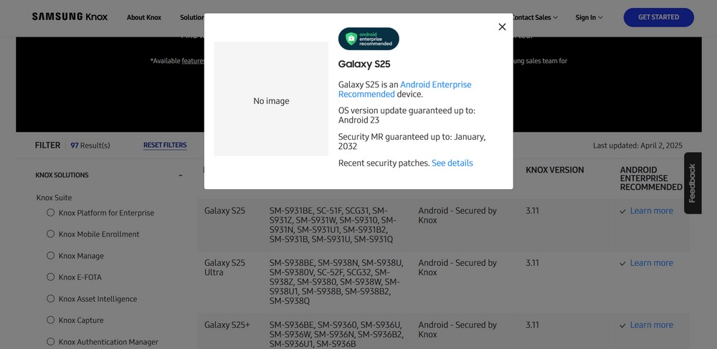Open the Android Enterprise Recommended link in dialog

coord(404,90)
